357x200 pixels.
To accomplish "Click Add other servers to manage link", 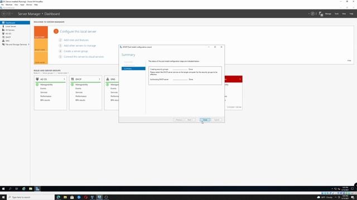I will click(80, 46).
